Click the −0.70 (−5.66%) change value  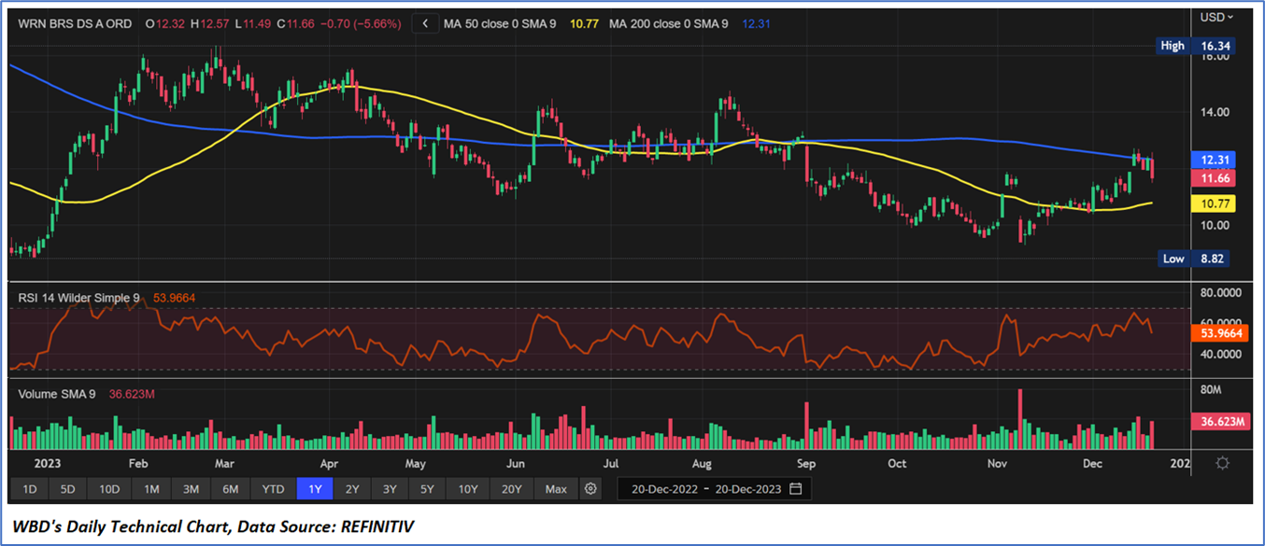pyautogui.click(x=359, y=23)
